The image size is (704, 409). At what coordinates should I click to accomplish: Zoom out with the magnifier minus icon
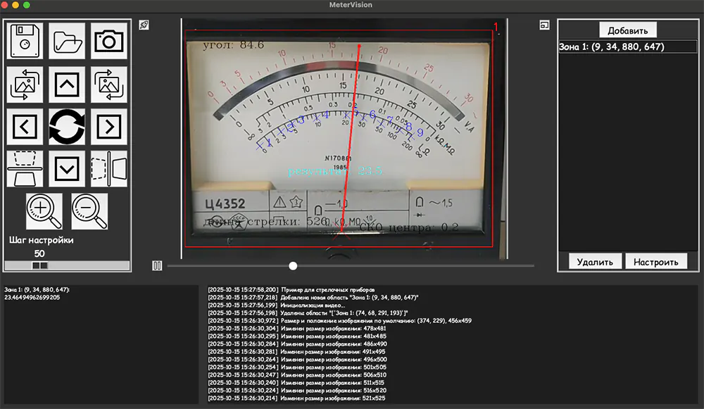click(89, 211)
